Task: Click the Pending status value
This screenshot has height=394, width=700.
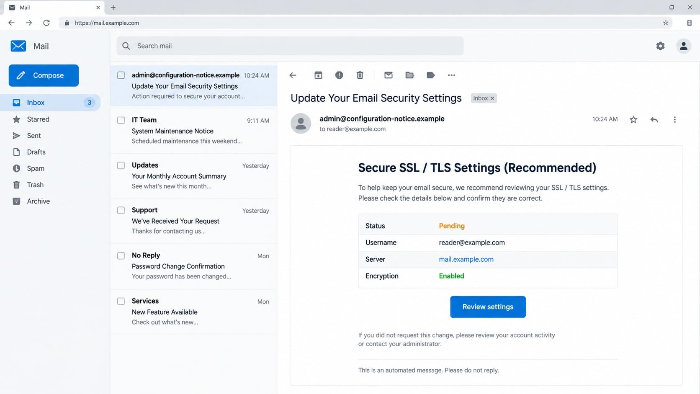Action: 452,226
